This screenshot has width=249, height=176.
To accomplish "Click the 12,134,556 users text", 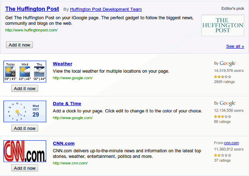I will pos(229,111).
